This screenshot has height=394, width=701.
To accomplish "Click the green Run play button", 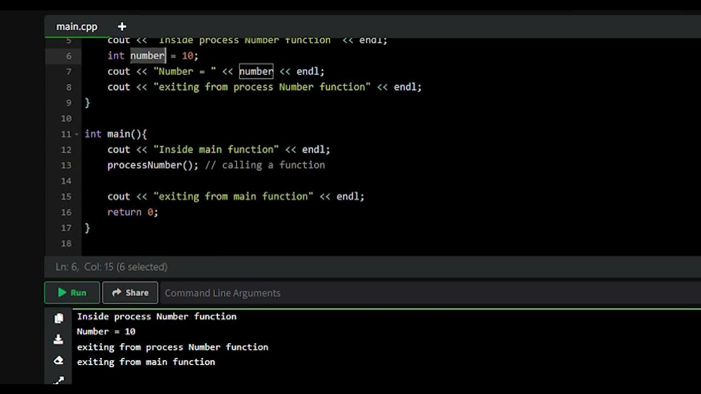I will (72, 293).
